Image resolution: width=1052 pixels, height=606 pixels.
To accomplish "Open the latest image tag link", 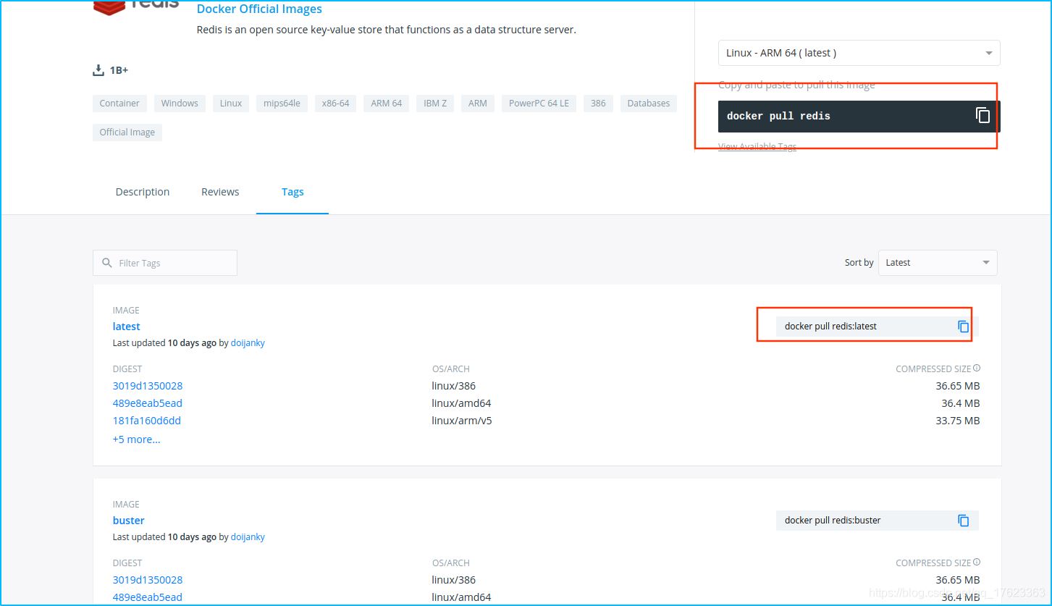I will coord(127,327).
